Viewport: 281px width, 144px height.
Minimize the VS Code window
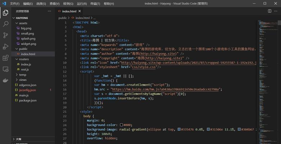(x=254, y=3)
